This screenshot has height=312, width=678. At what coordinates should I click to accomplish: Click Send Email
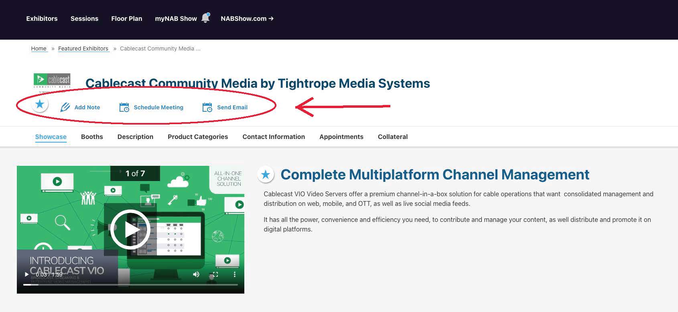(x=225, y=107)
